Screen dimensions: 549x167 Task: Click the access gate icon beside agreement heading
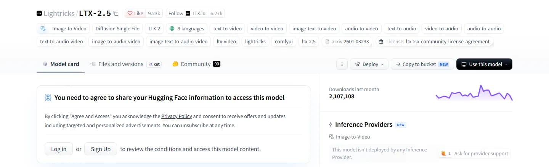[x=48, y=98]
